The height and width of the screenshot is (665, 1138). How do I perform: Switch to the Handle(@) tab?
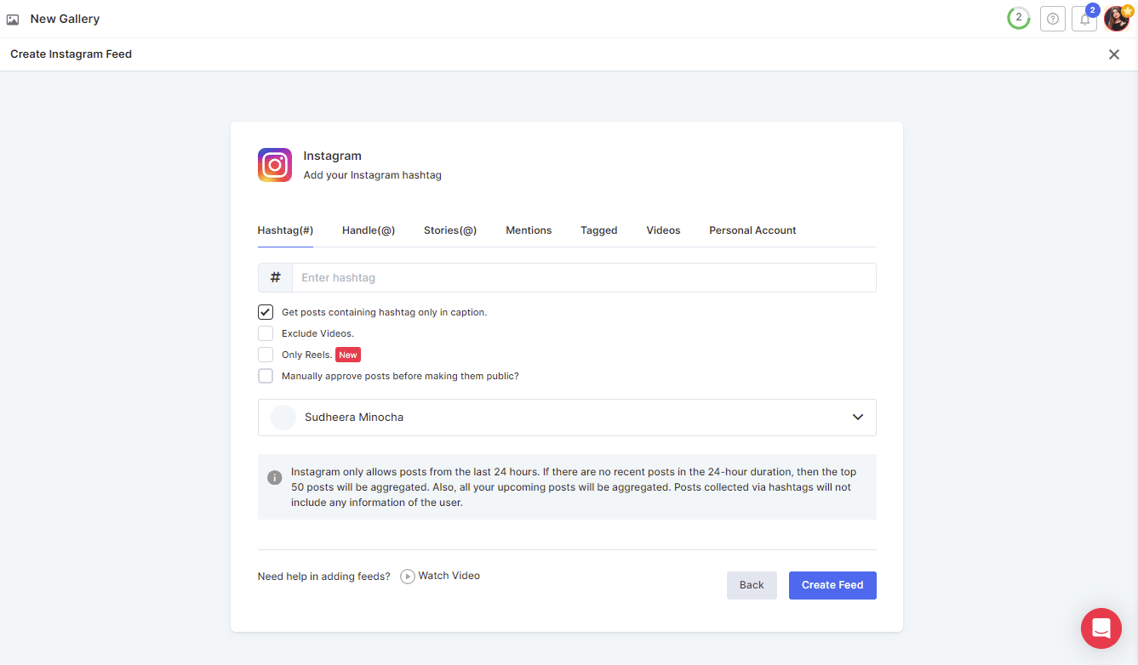369,230
